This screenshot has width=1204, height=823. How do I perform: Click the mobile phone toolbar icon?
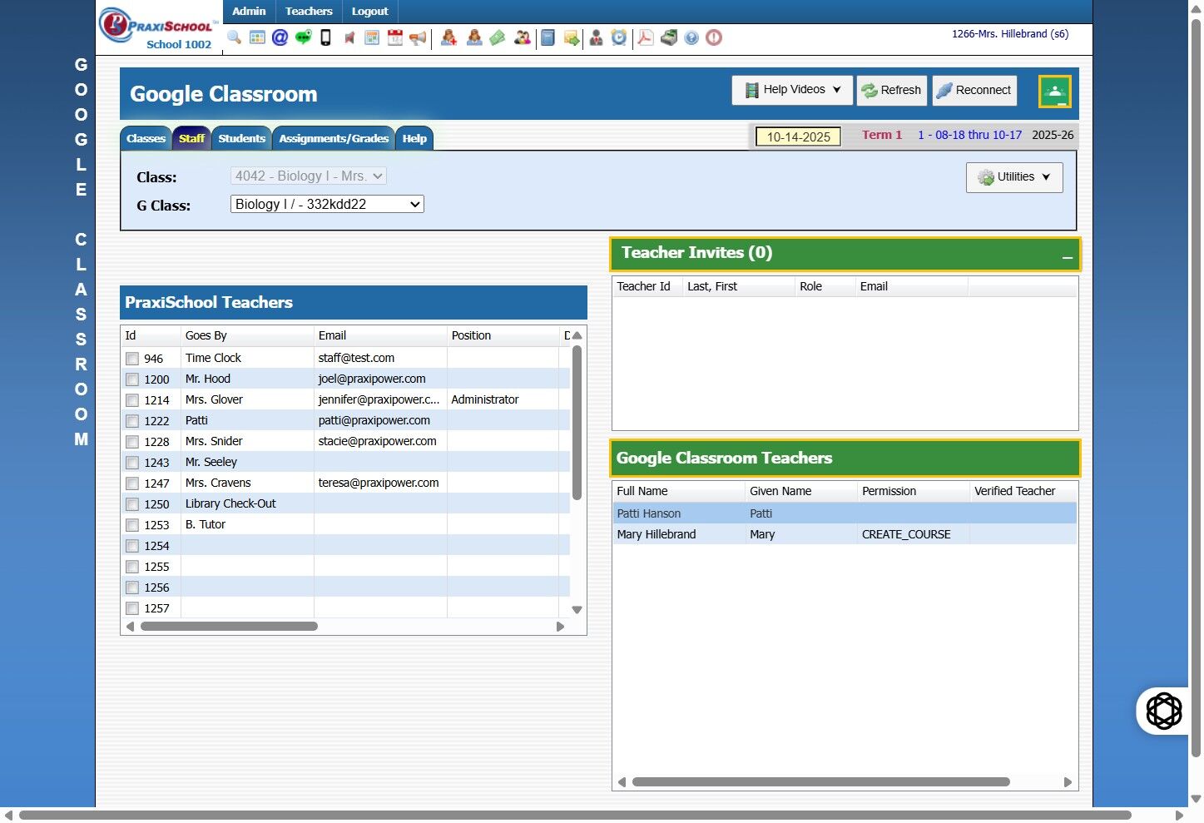click(326, 37)
